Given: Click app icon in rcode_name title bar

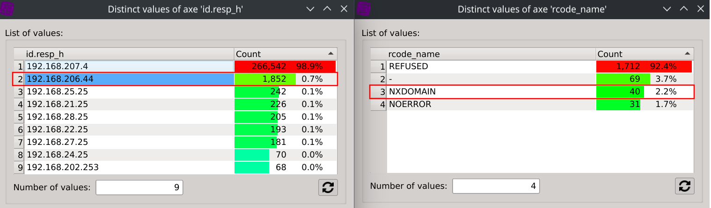Looking at the screenshot, I should 363,9.
